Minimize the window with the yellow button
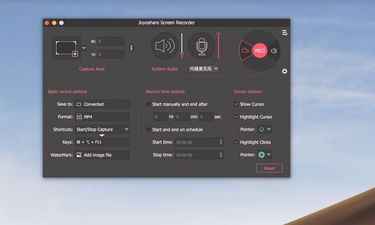 click(54, 23)
